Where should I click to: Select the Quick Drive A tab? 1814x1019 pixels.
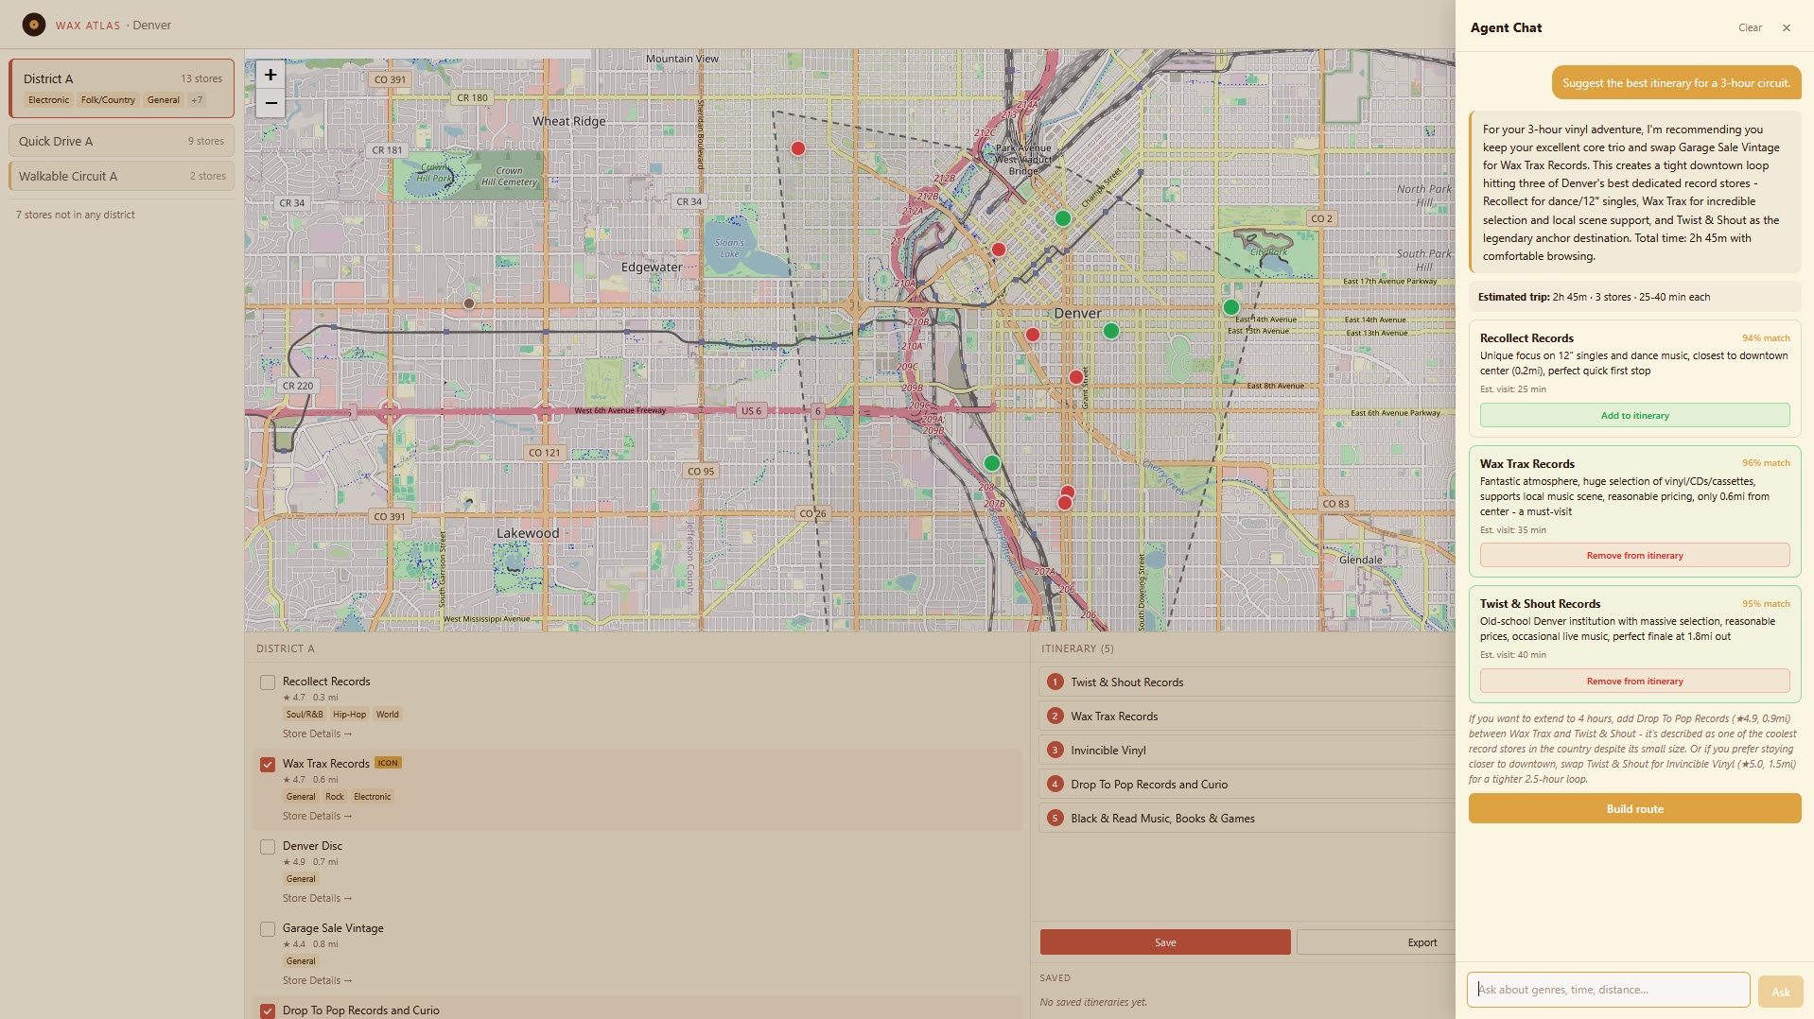(x=122, y=141)
